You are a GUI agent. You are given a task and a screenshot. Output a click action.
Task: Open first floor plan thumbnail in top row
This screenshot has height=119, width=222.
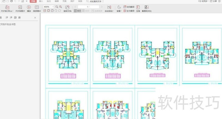68,55
